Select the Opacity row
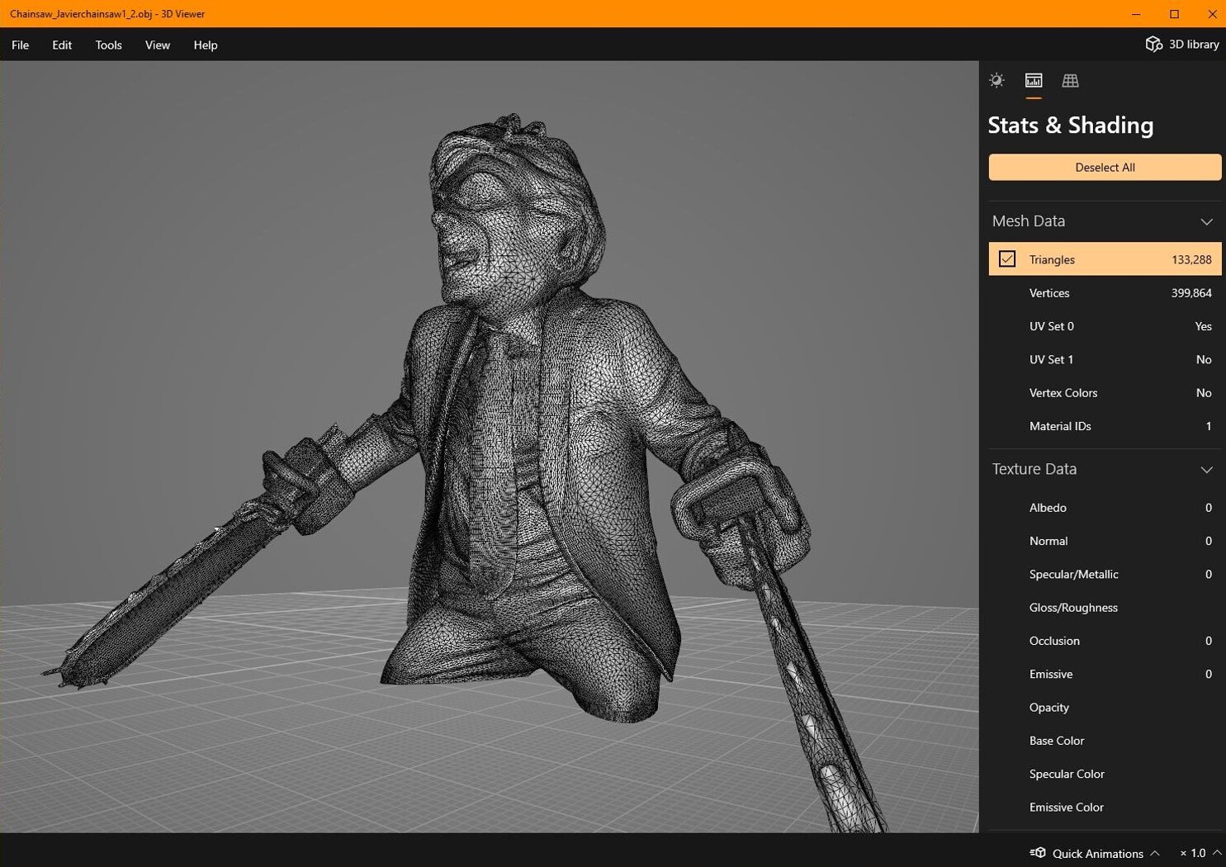The height and width of the screenshot is (867, 1226). 1105,708
